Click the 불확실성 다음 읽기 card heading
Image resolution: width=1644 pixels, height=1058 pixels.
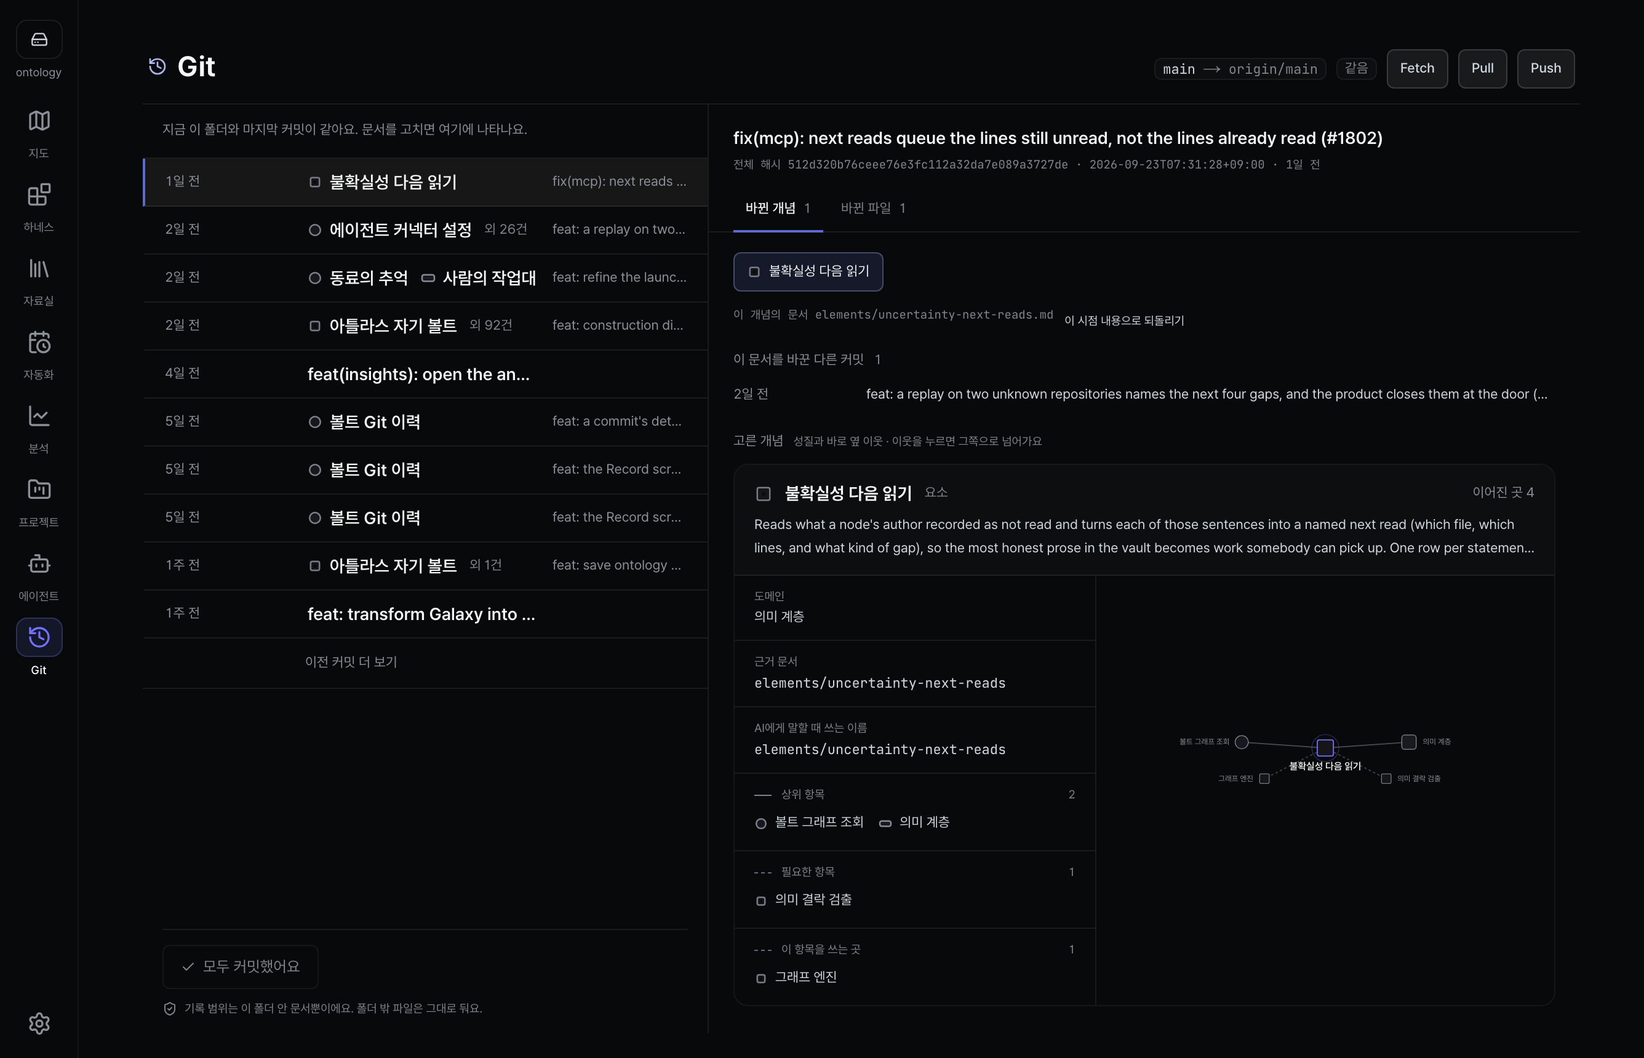point(848,493)
